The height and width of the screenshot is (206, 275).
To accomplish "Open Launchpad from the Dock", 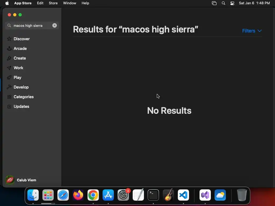I will pos(48,195).
